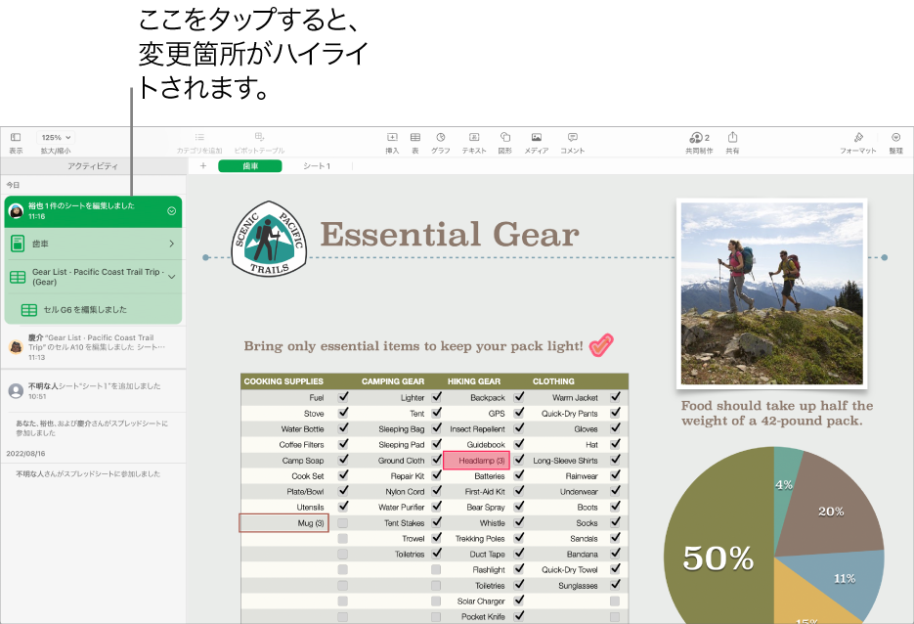Collapse the Gear List Pacific Coast Trail row

click(x=171, y=277)
